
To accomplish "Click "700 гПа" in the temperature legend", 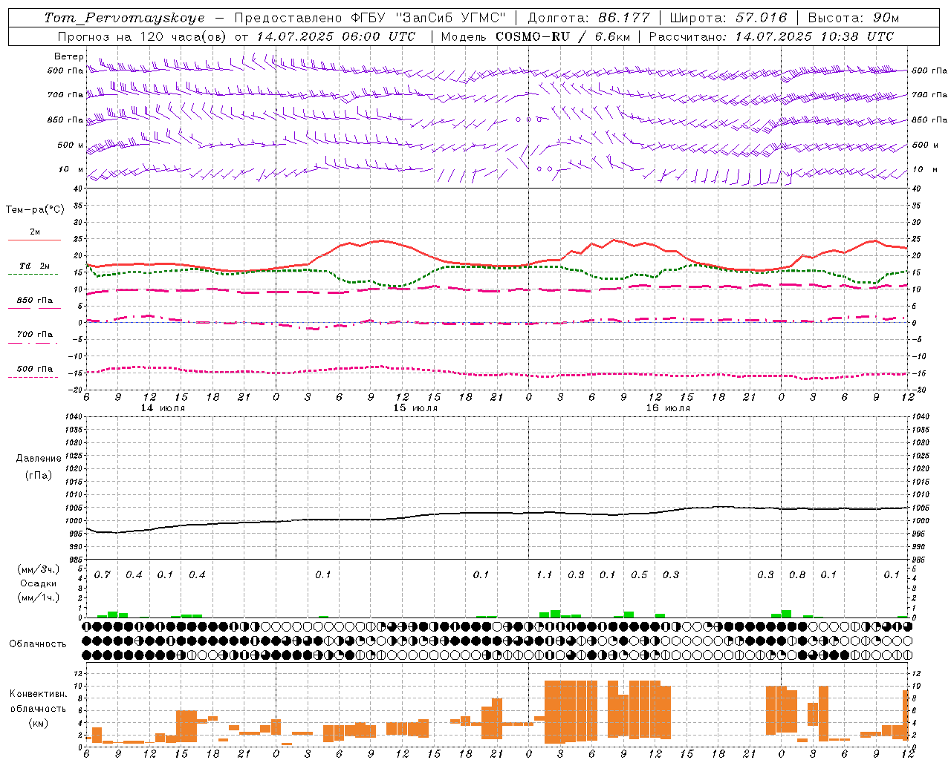I will (35, 335).
